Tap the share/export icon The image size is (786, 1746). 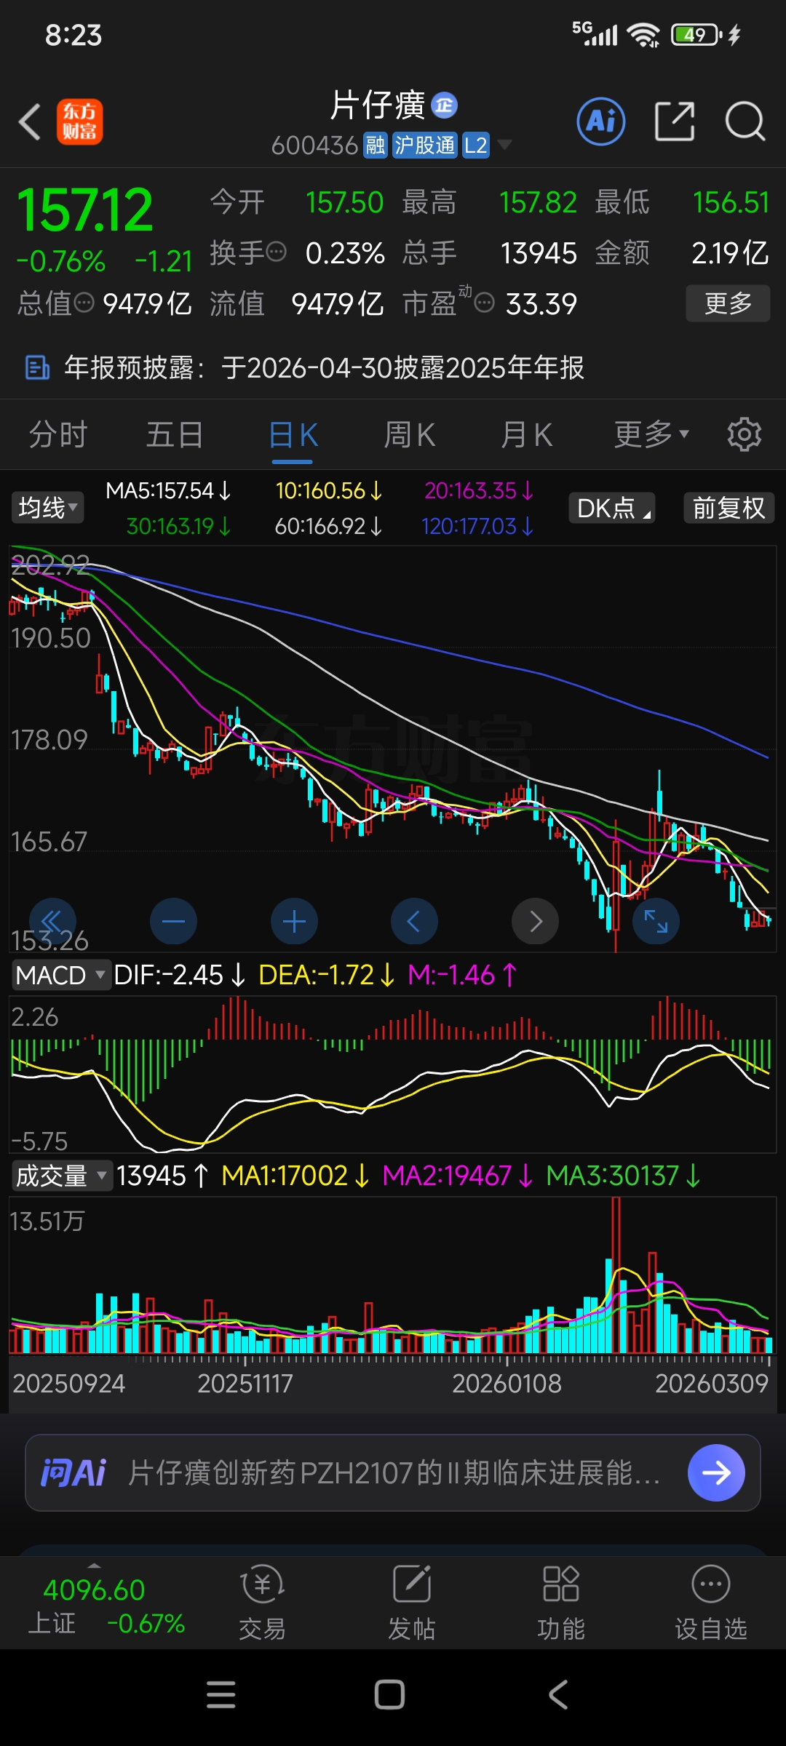pos(675,121)
